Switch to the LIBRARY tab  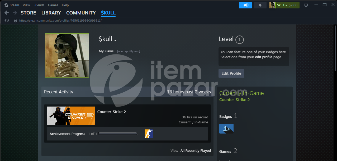click(51, 13)
